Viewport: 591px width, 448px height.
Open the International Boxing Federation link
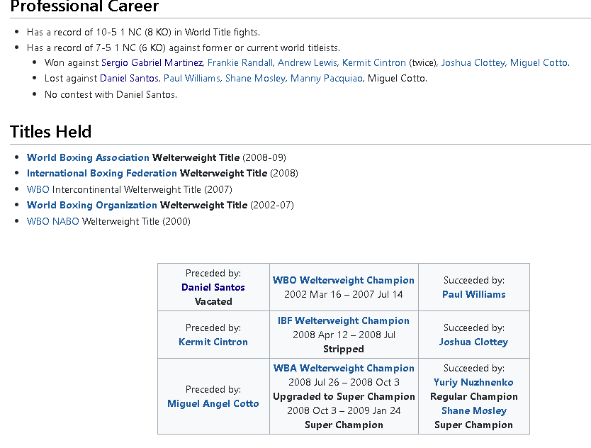[x=101, y=173]
